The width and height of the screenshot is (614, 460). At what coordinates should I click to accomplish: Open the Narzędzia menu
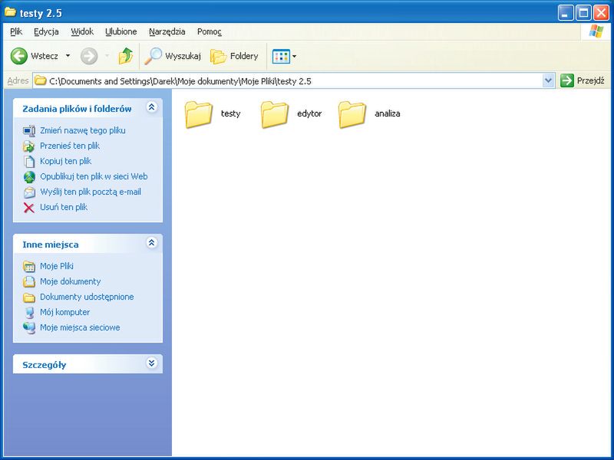pyautogui.click(x=167, y=31)
